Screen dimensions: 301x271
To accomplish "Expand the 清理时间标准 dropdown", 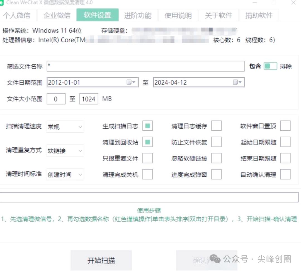I will 65,174.
